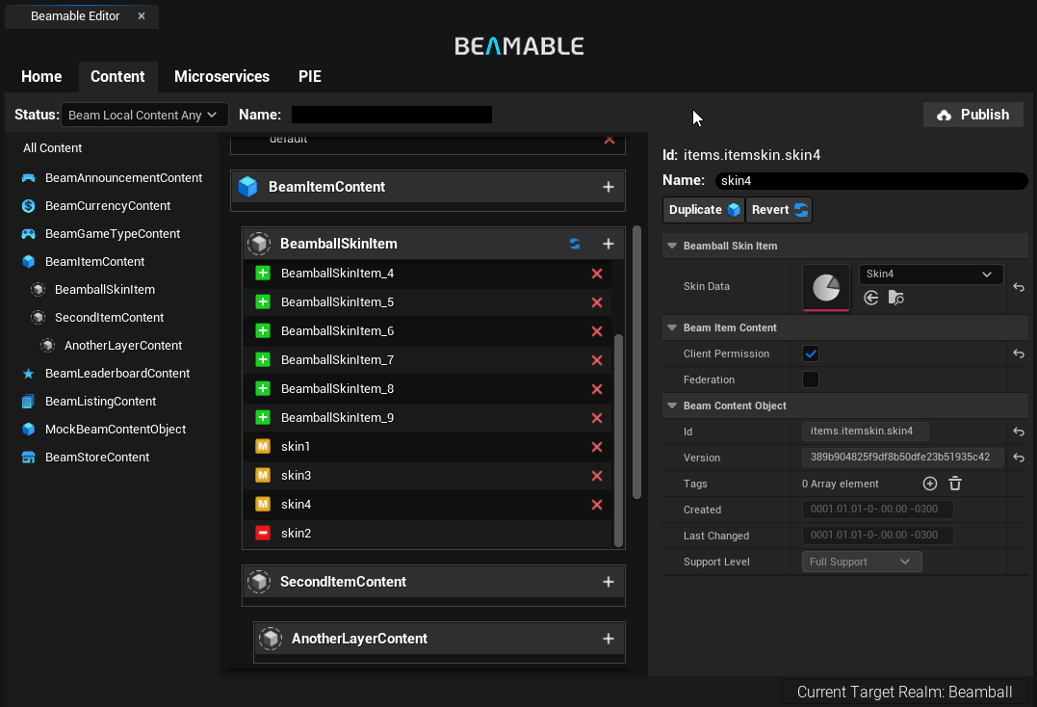Image resolution: width=1037 pixels, height=707 pixels.
Task: Delete skin4 using its red X
Action: [x=596, y=505]
